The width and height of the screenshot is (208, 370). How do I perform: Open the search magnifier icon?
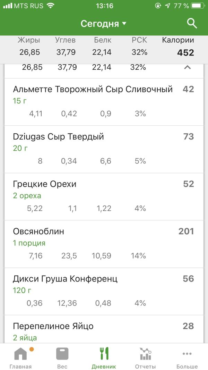pyautogui.click(x=192, y=24)
